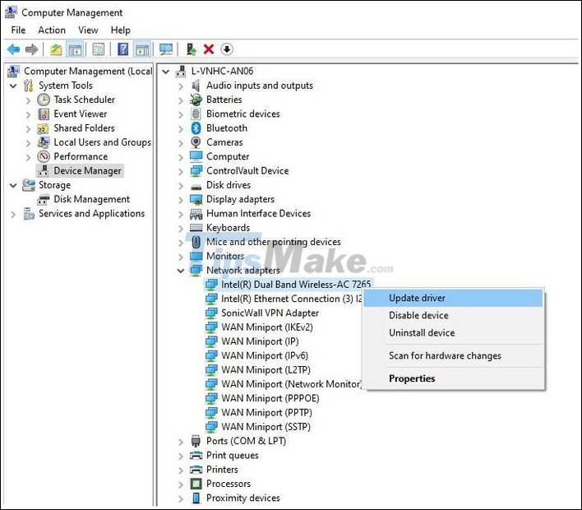Click the red X Uninstall device icon
Screen dimensions: 582x510
209,49
